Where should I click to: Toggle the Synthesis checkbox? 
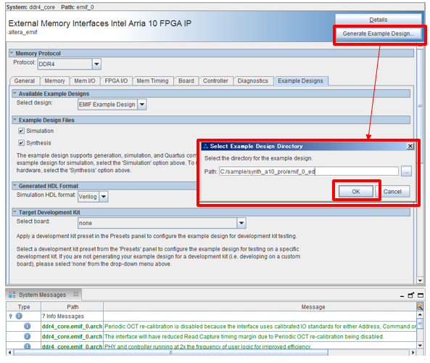[x=21, y=143]
